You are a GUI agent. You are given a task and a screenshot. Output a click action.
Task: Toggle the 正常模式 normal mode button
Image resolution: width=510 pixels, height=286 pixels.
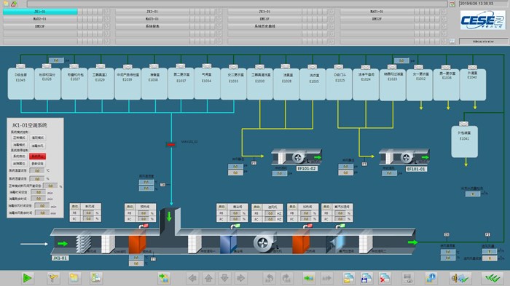click(19, 138)
